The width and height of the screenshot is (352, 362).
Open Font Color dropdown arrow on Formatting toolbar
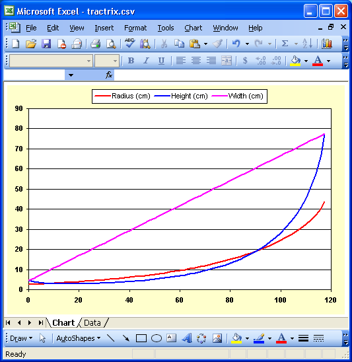(328, 61)
